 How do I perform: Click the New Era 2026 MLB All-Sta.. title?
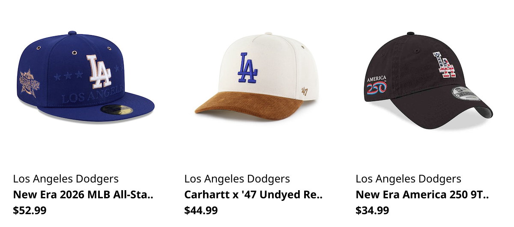pyautogui.click(x=83, y=194)
